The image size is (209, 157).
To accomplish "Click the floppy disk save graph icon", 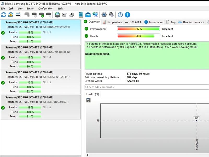I will [x=88, y=100].
